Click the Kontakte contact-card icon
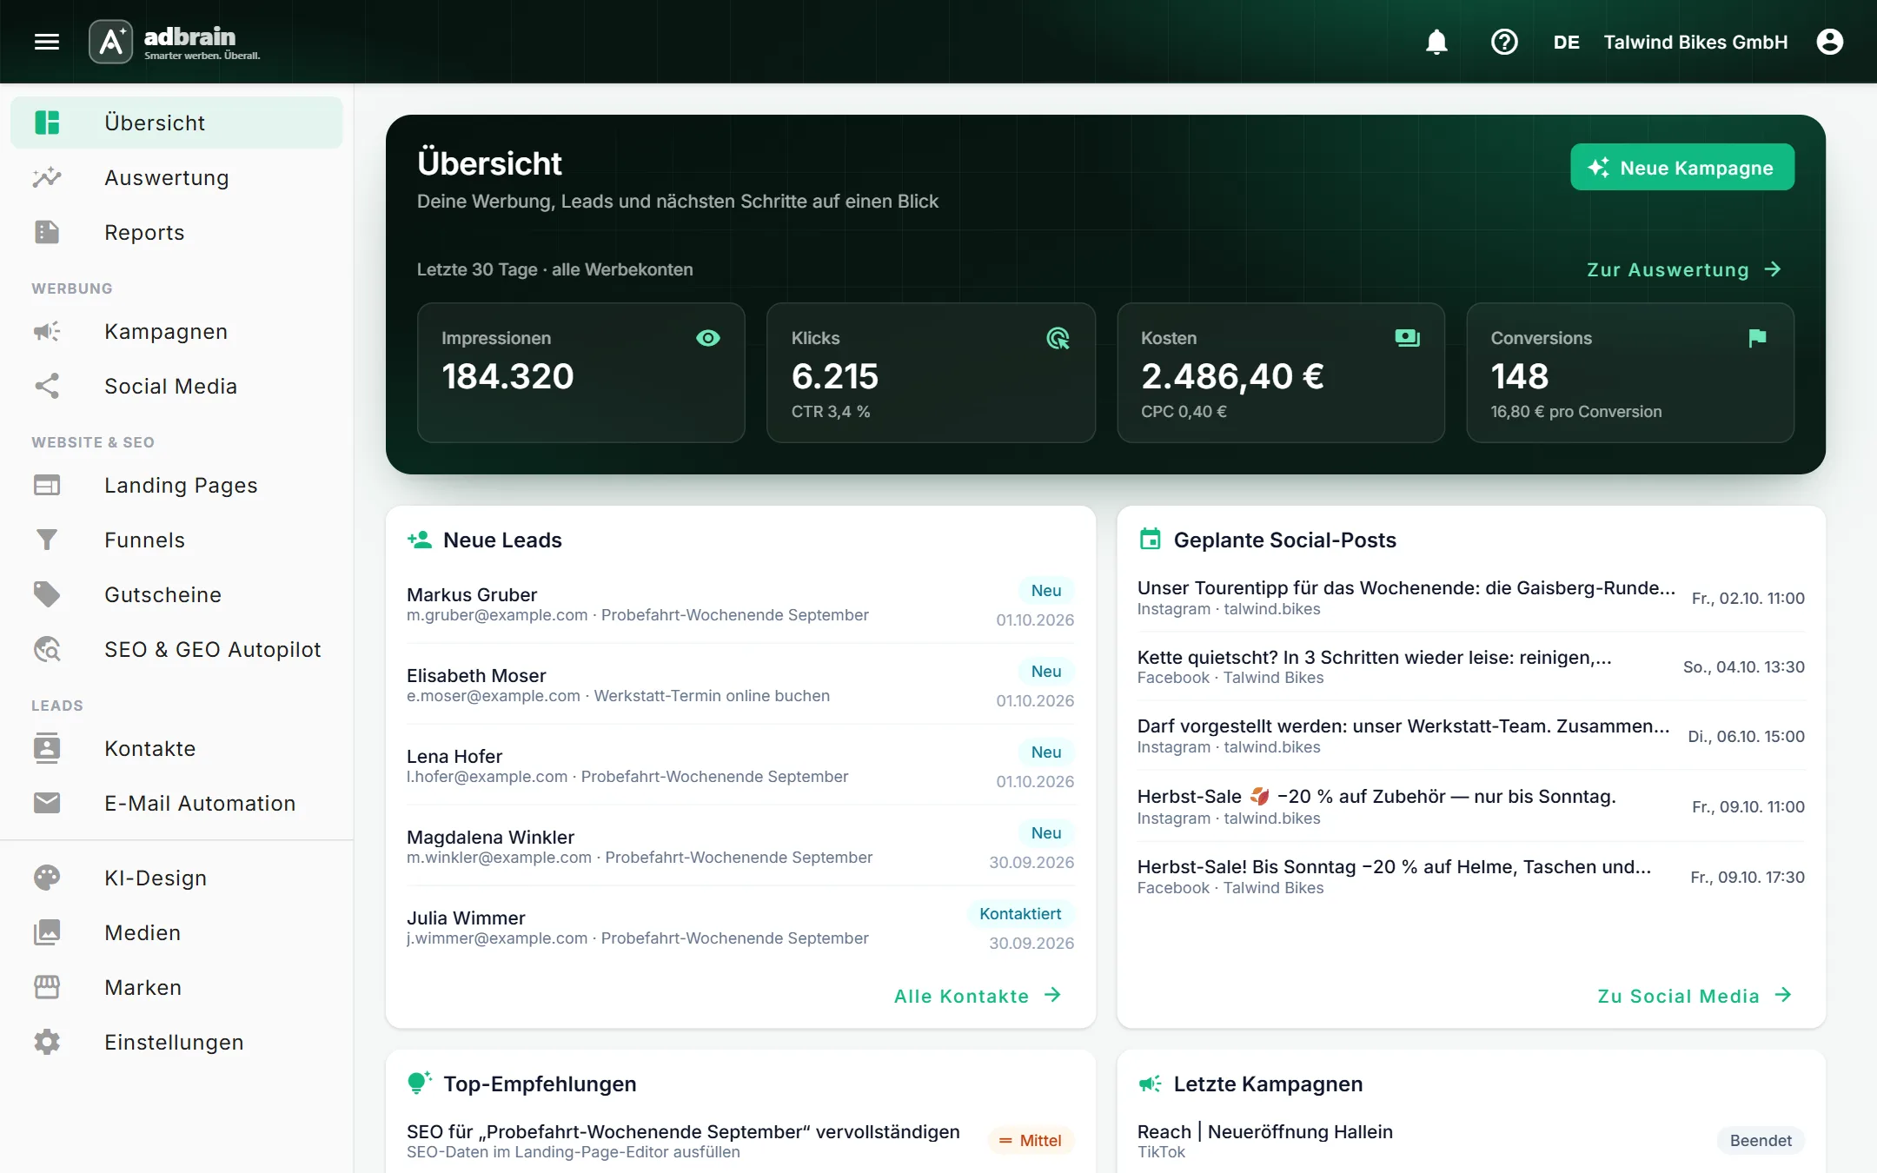1877x1173 pixels. 47,748
